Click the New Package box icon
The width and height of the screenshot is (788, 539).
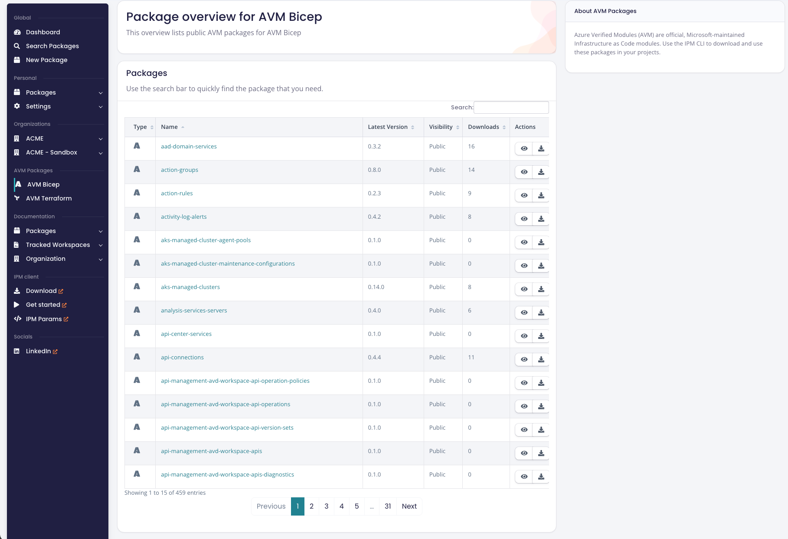pyautogui.click(x=17, y=60)
